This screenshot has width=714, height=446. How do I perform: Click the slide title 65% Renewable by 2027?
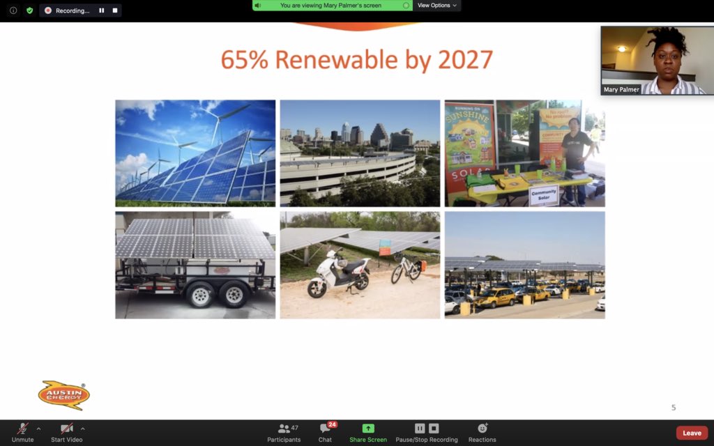(x=356, y=60)
